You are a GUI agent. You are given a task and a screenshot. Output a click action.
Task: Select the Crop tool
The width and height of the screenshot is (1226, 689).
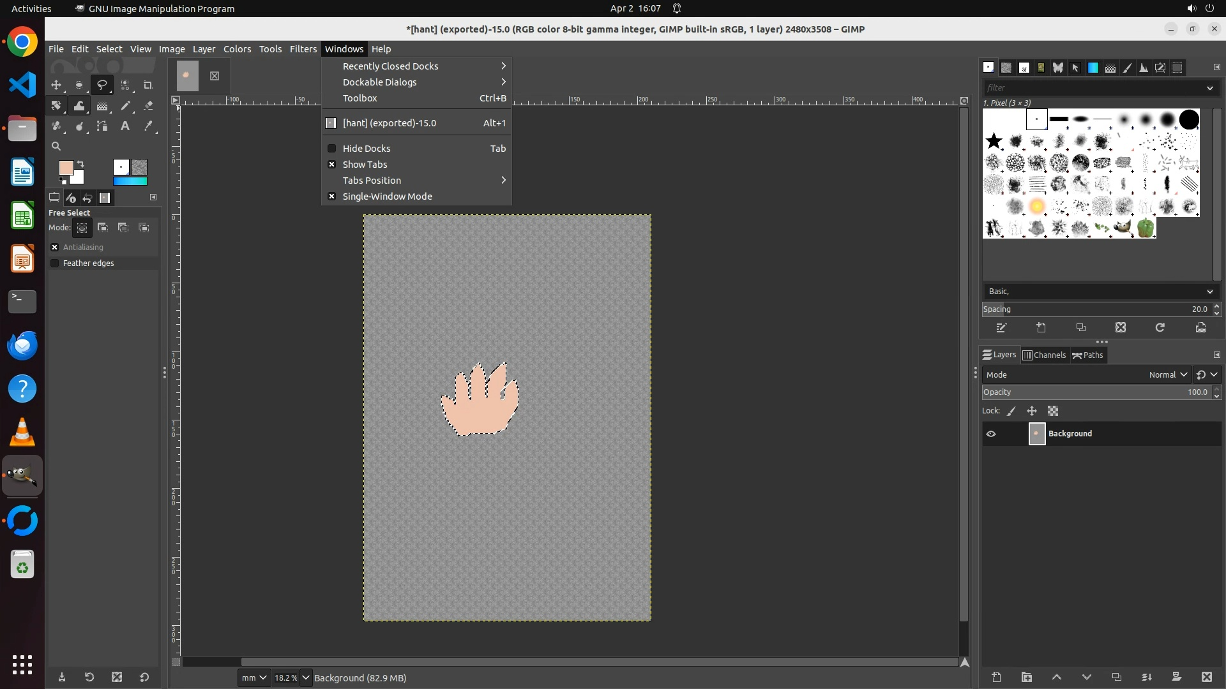tap(148, 85)
